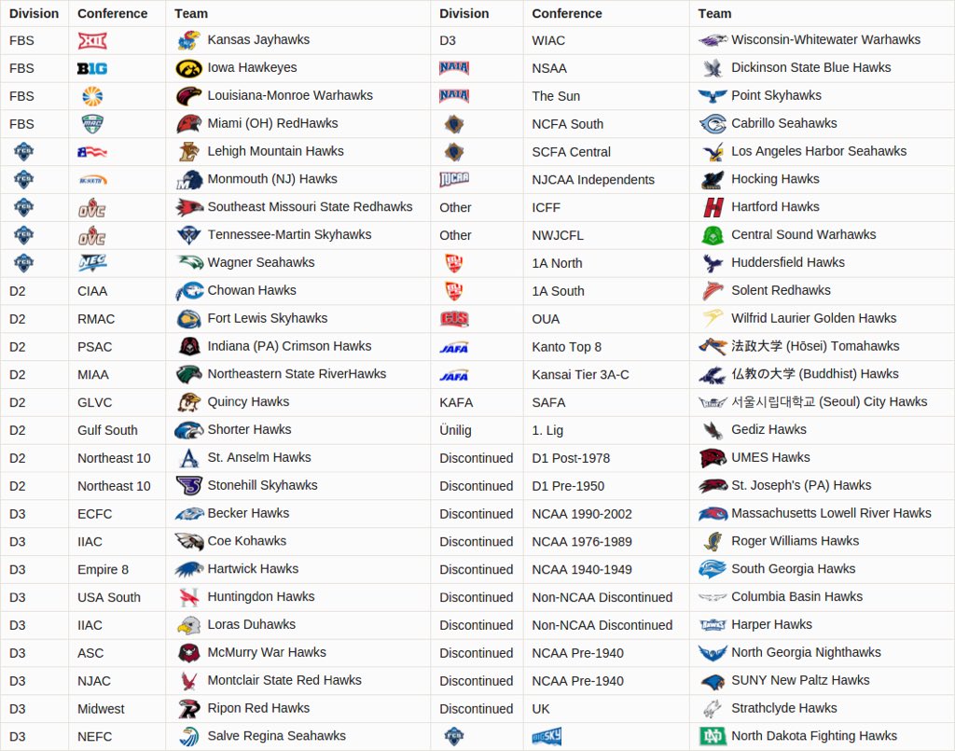Click the Stonehill Skyhawks logo
The width and height of the screenshot is (955, 751).
click(x=188, y=485)
